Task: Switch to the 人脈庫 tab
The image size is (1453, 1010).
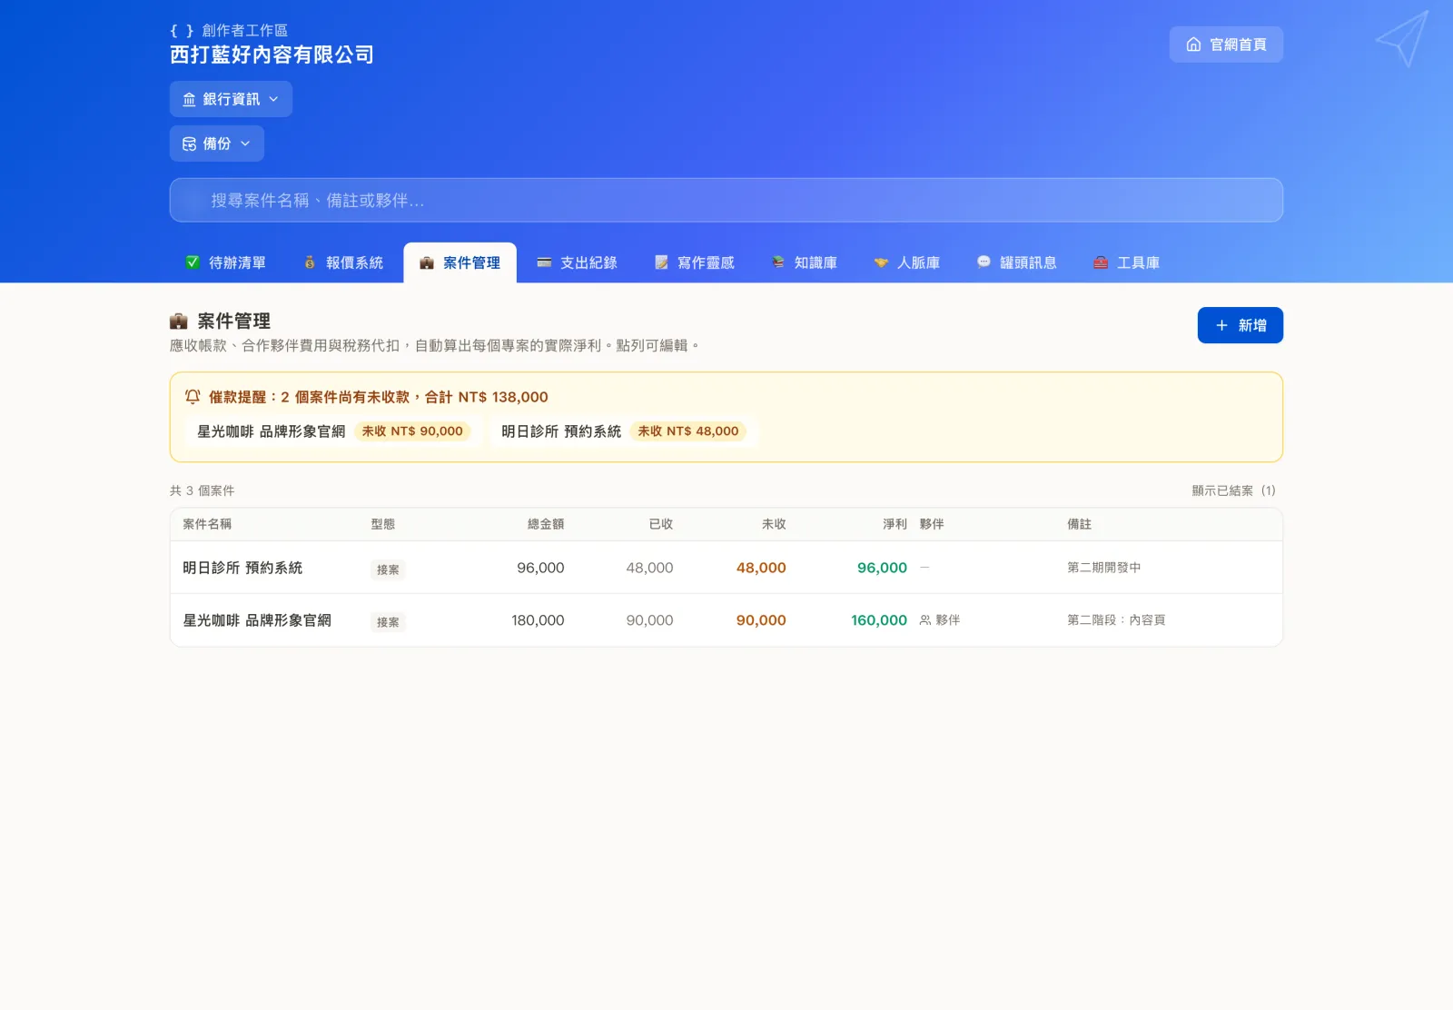Action: point(907,262)
